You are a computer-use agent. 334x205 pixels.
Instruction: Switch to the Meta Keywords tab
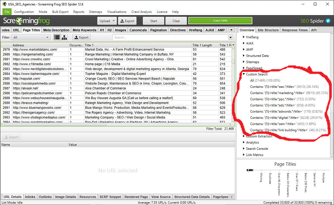point(84,30)
